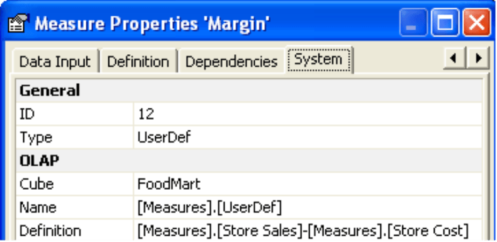The width and height of the screenshot is (497, 242).
Task: Click the window title bar text
Action: click(x=152, y=24)
